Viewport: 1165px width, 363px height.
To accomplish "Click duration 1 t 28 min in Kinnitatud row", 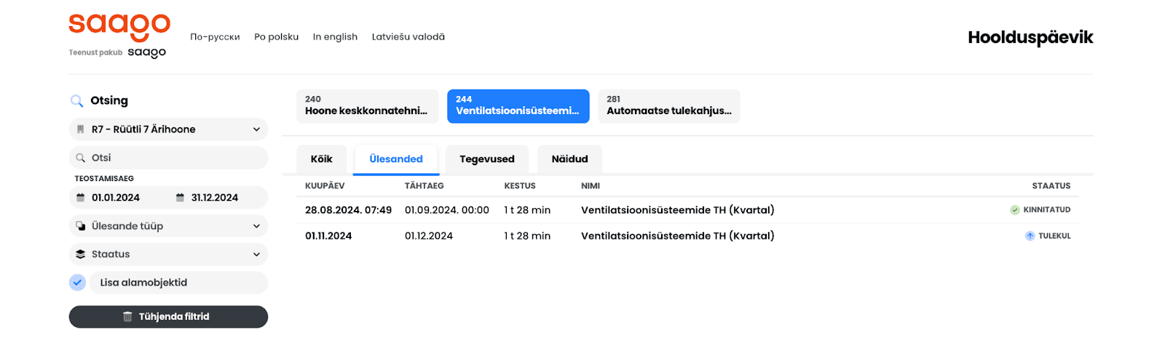I will [527, 210].
